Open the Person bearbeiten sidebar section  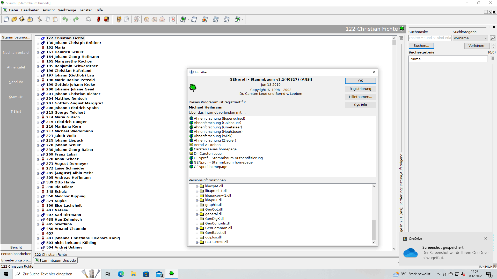[16, 254]
